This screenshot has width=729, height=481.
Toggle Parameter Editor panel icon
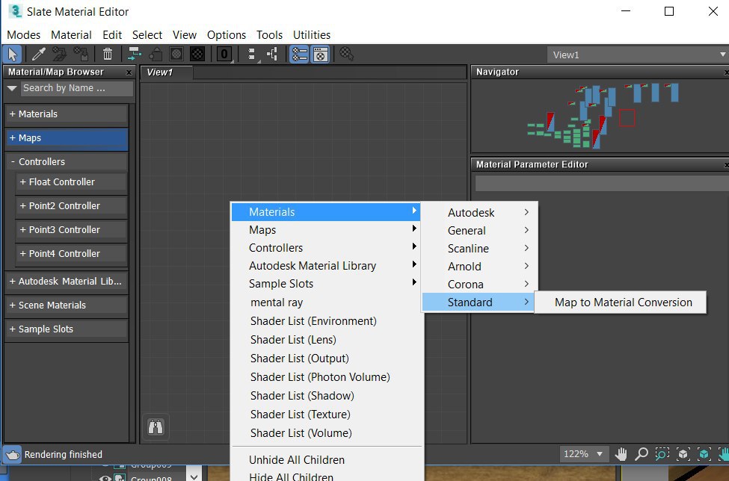point(320,55)
